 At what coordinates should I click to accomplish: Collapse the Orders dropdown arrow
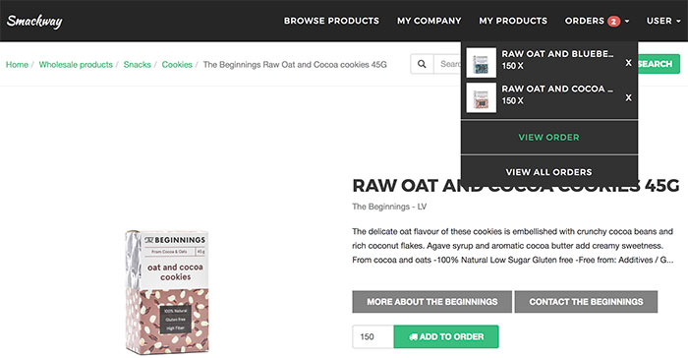(627, 21)
